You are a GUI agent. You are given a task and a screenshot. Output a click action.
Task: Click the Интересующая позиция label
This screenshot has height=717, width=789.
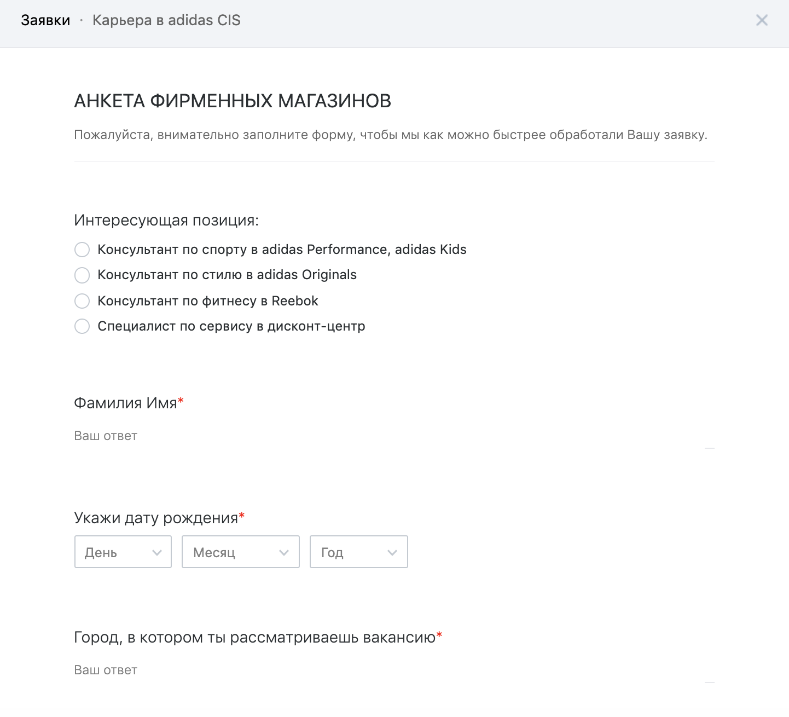tap(166, 221)
